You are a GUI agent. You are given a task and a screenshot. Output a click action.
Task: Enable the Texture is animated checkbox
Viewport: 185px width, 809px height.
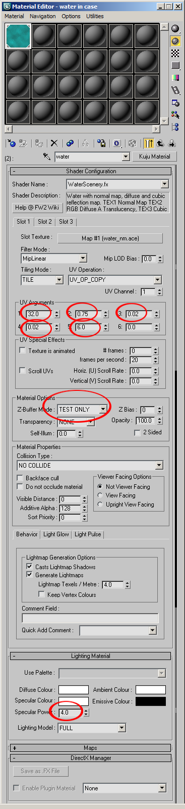point(22,350)
